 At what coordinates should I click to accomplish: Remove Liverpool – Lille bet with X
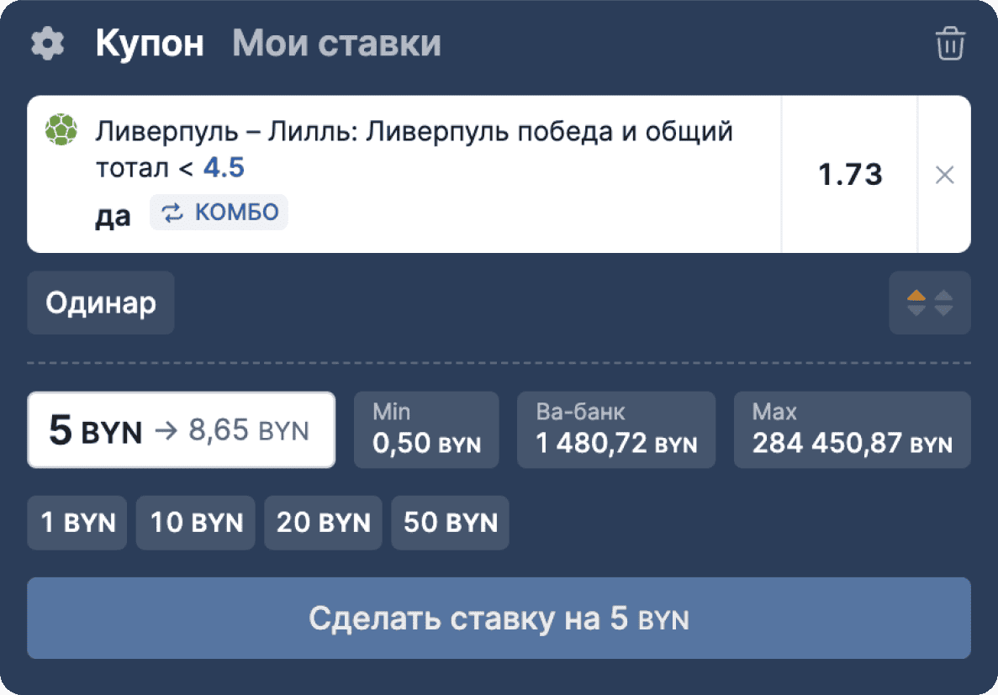pyautogui.click(x=944, y=175)
